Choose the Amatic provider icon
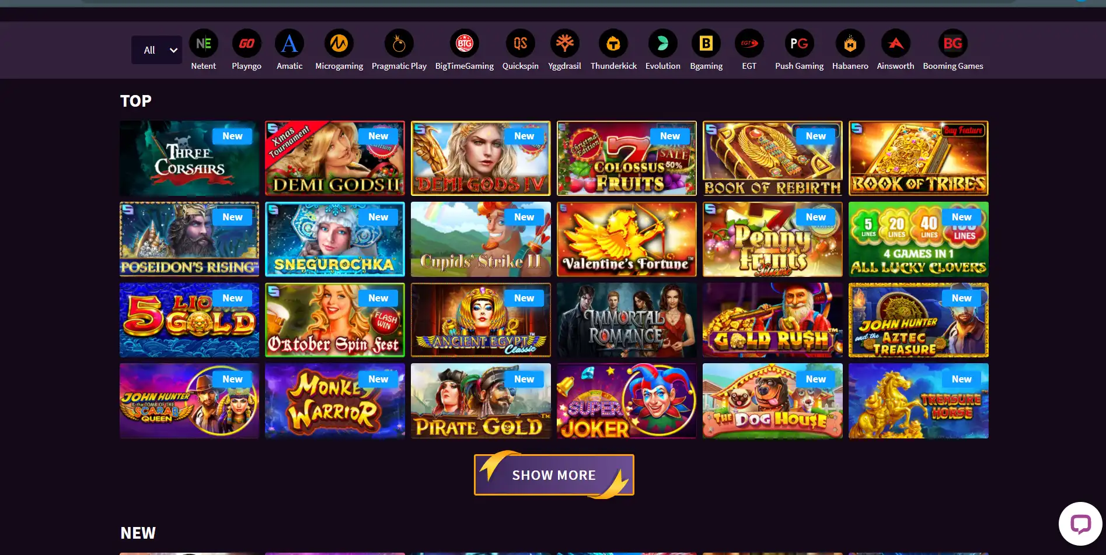This screenshot has height=555, width=1106. (x=289, y=43)
